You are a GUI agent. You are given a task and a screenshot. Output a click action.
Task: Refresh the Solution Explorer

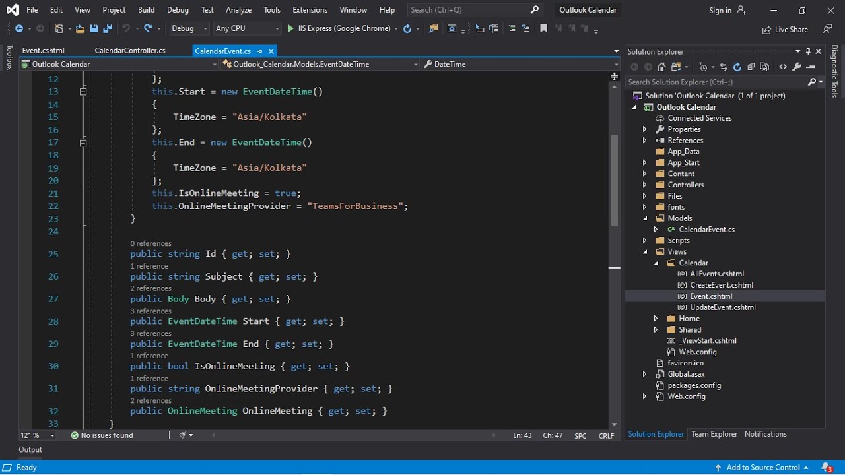pyautogui.click(x=737, y=67)
